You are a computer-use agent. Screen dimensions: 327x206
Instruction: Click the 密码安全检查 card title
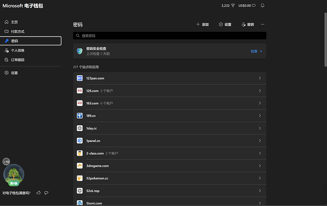pos(96,48)
